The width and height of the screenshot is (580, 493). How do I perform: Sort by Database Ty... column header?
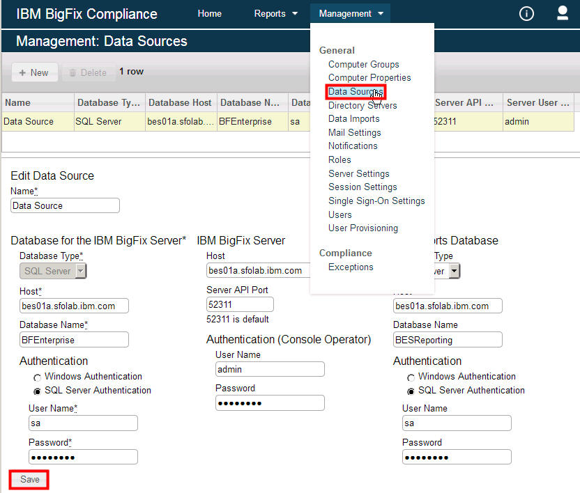109,103
